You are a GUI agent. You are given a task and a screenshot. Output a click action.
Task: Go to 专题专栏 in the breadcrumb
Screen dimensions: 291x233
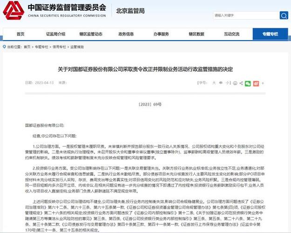click(41, 47)
